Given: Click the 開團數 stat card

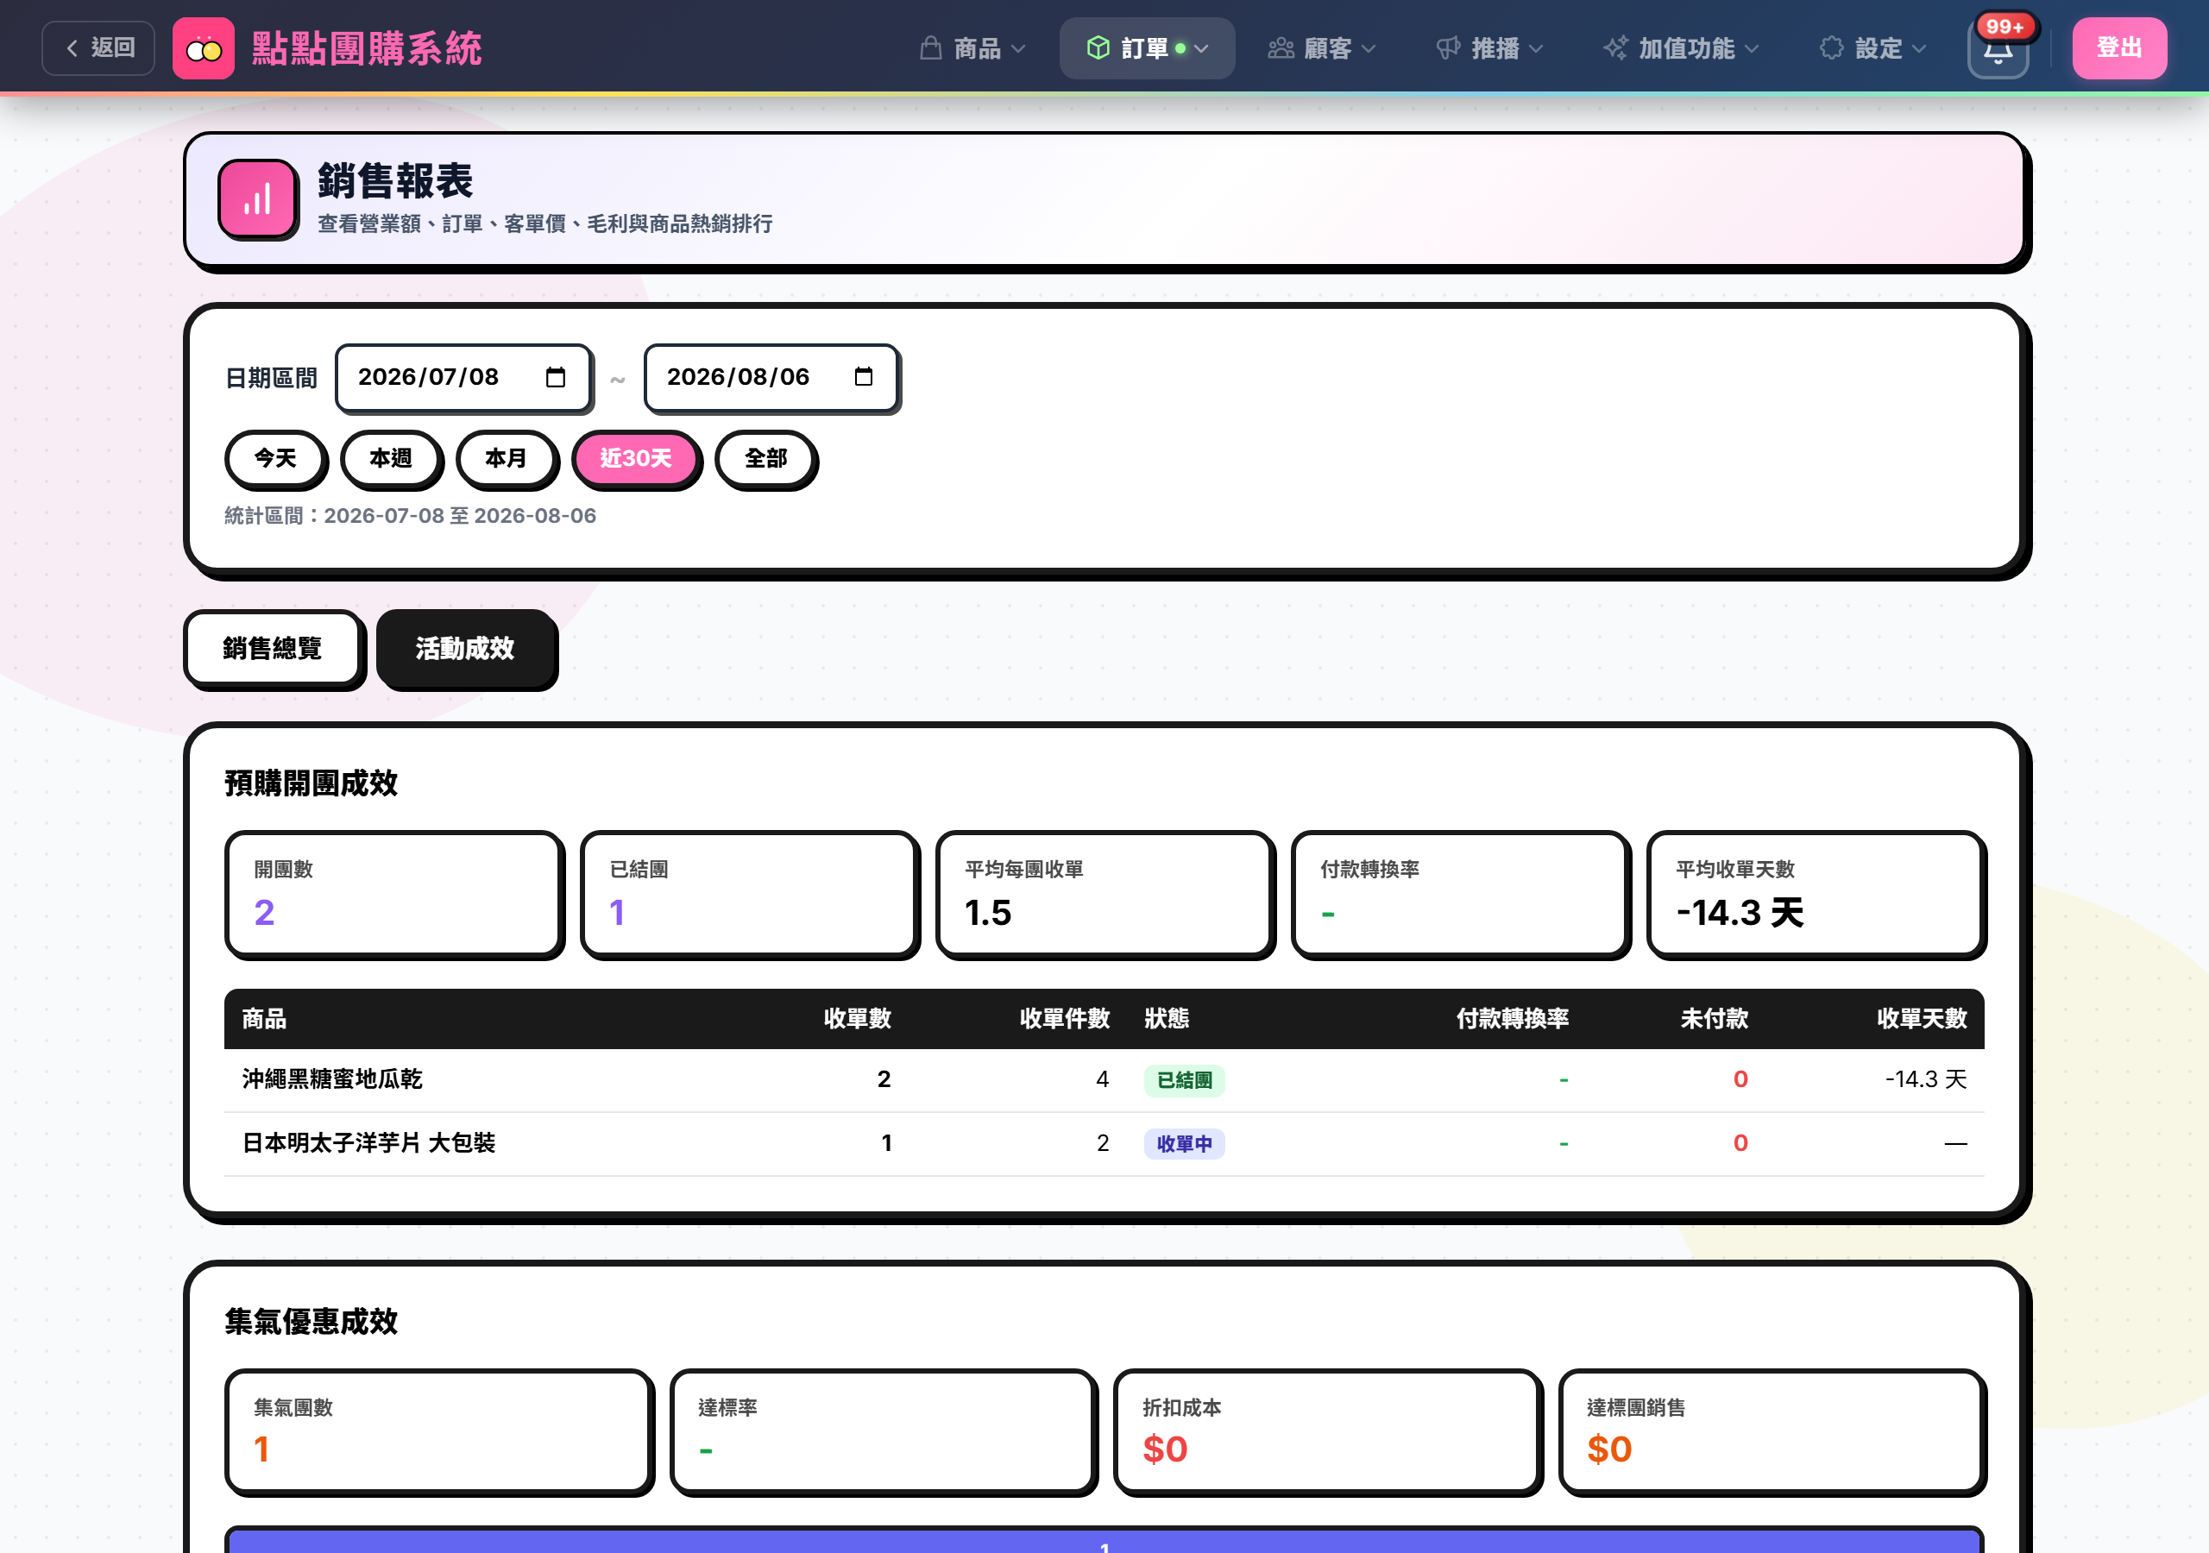Looking at the screenshot, I should tap(393, 893).
